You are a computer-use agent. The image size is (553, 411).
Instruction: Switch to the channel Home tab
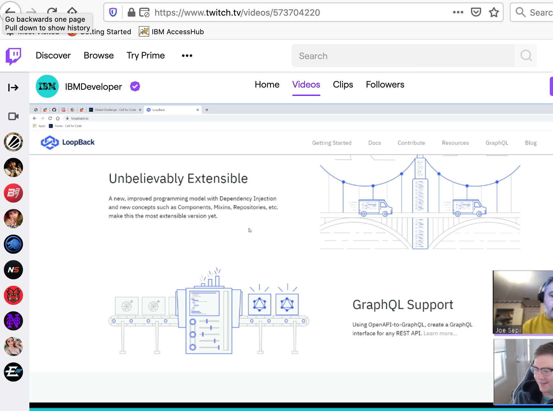[267, 84]
